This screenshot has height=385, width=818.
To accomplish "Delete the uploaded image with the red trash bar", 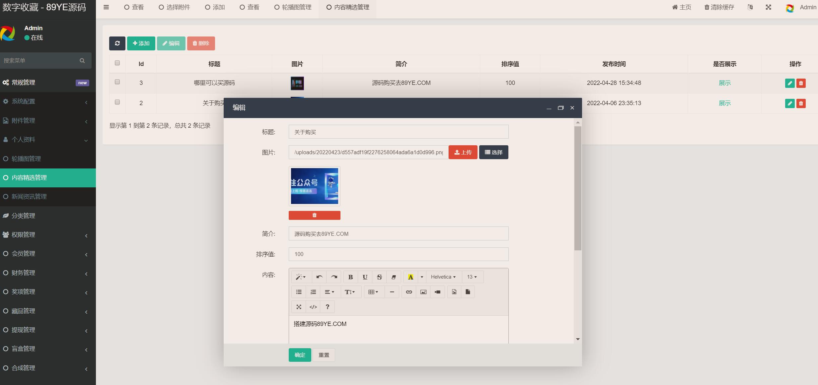I will point(314,215).
